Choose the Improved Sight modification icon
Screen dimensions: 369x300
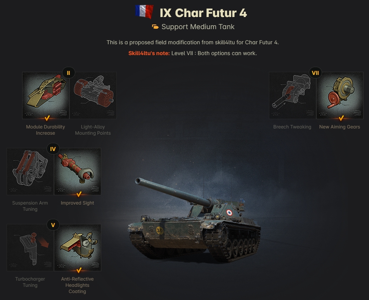tap(78, 171)
